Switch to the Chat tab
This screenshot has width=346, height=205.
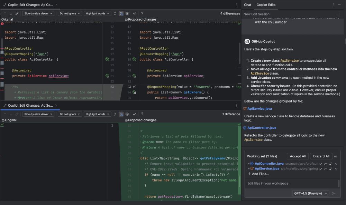[x=247, y=5]
